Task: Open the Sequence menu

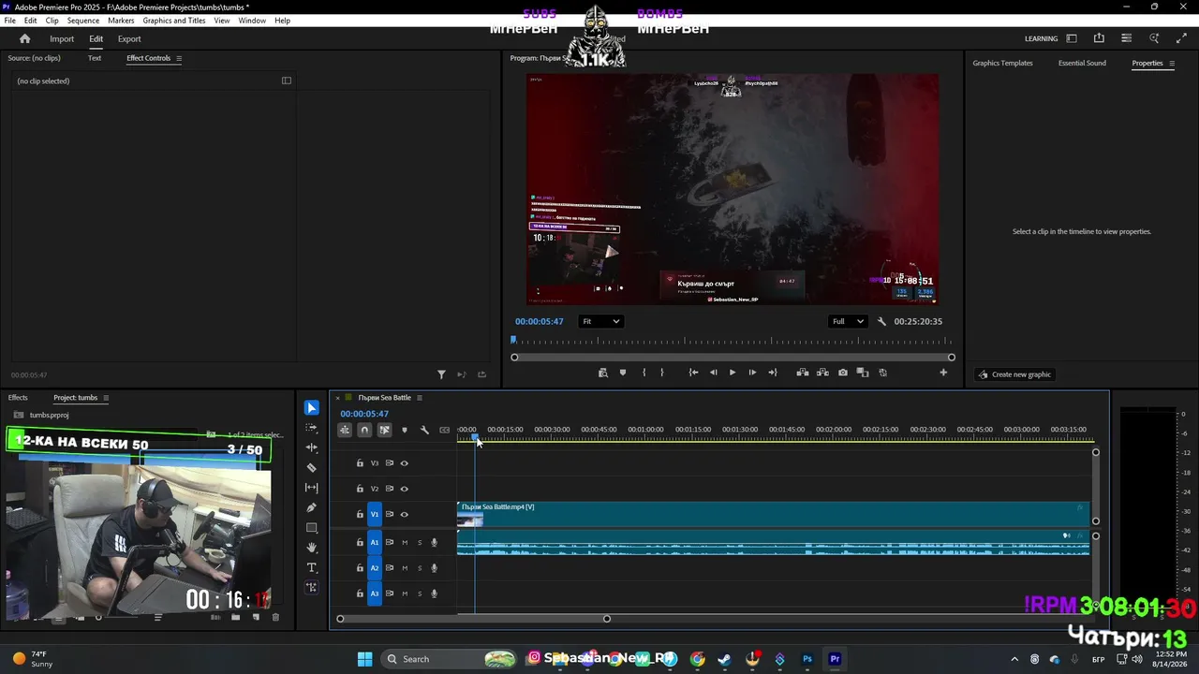Action: point(83,21)
